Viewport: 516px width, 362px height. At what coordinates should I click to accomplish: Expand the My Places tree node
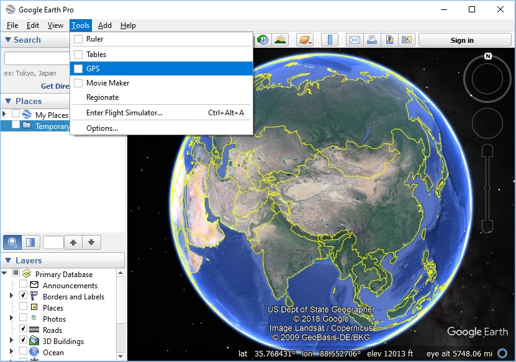(4, 114)
